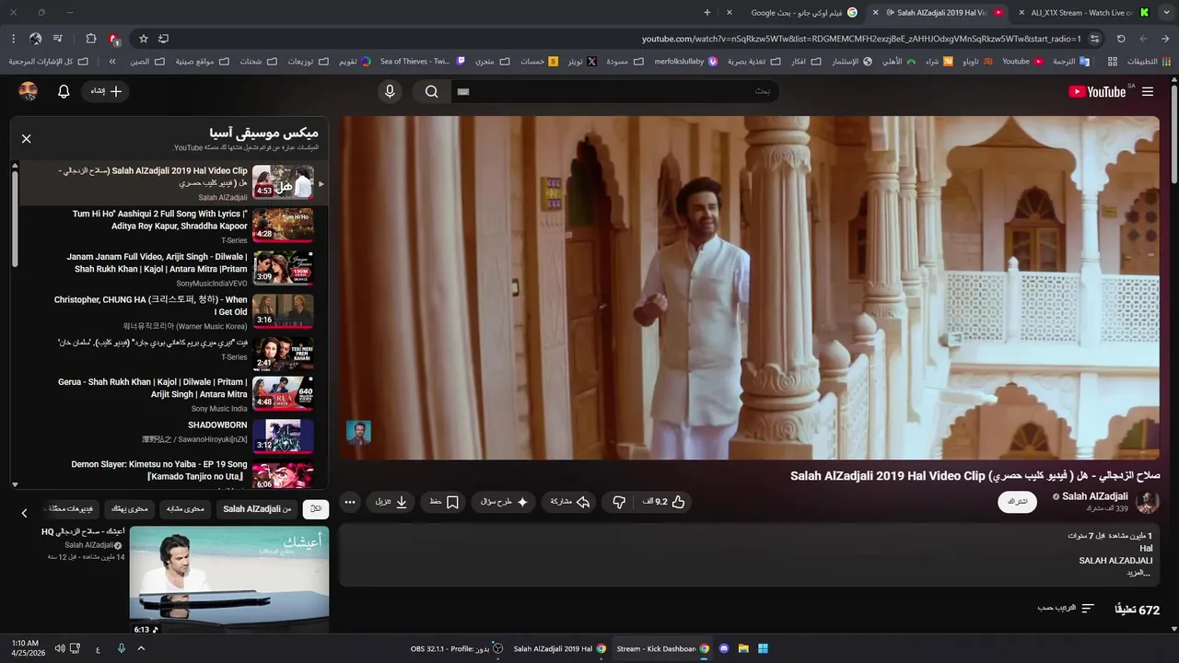Go back with browser back arrow

click(x=1165, y=39)
